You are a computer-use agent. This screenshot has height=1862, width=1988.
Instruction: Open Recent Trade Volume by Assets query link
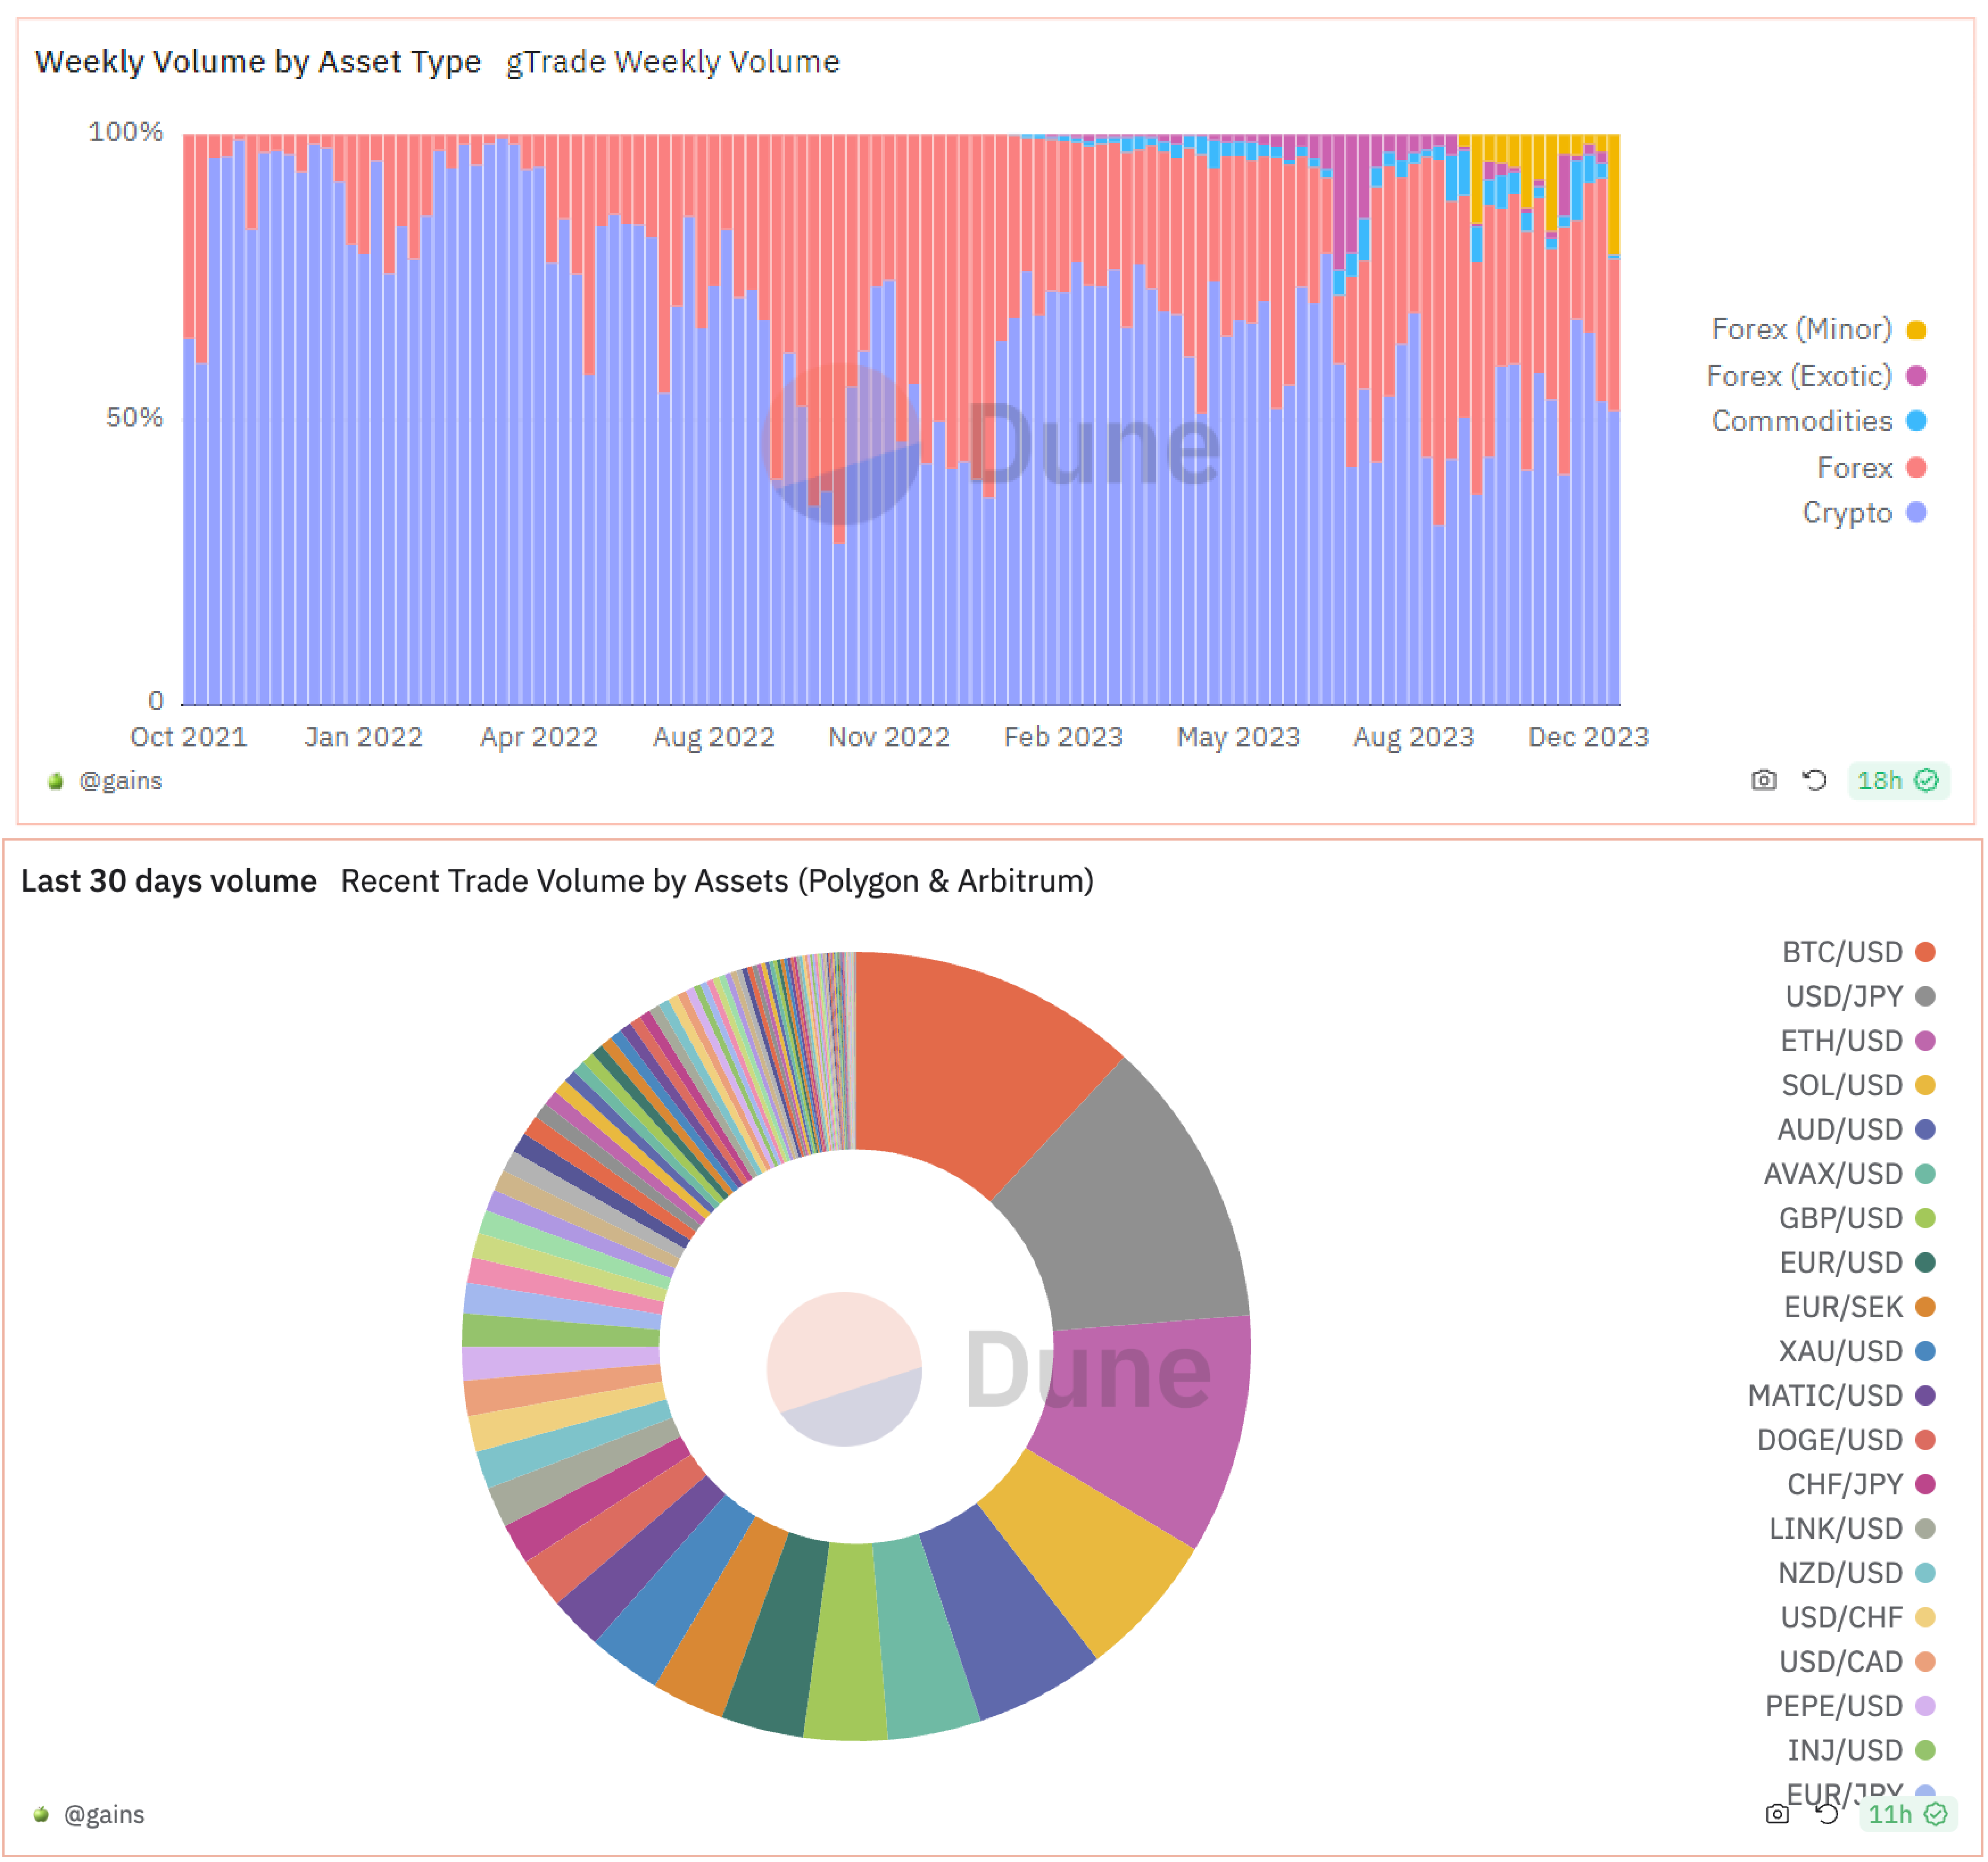pos(717,881)
